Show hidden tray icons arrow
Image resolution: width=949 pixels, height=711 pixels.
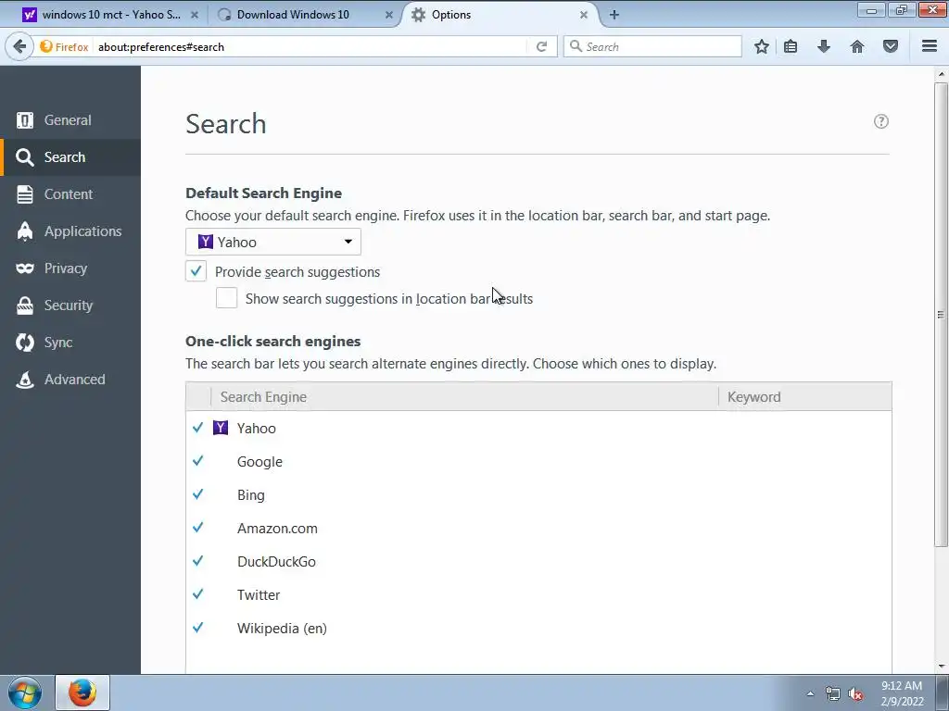click(x=810, y=693)
